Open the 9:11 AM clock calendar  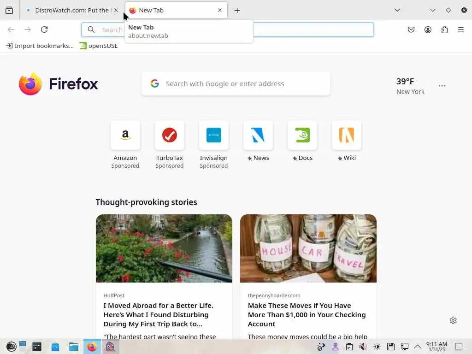(437, 347)
